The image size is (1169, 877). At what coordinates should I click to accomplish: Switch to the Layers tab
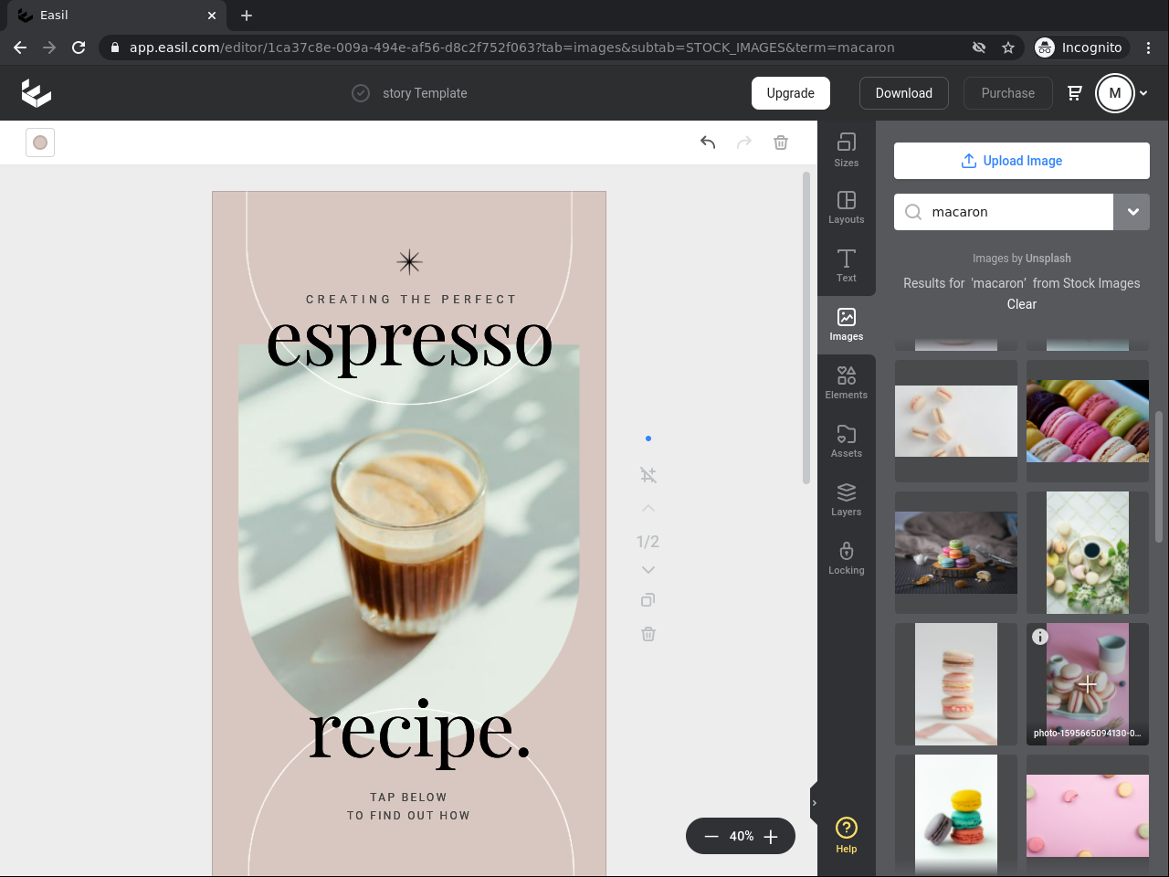(x=847, y=499)
